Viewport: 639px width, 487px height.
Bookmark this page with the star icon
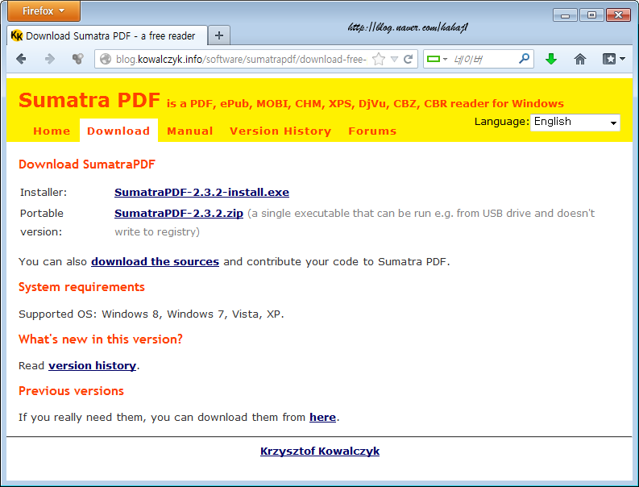[x=379, y=59]
